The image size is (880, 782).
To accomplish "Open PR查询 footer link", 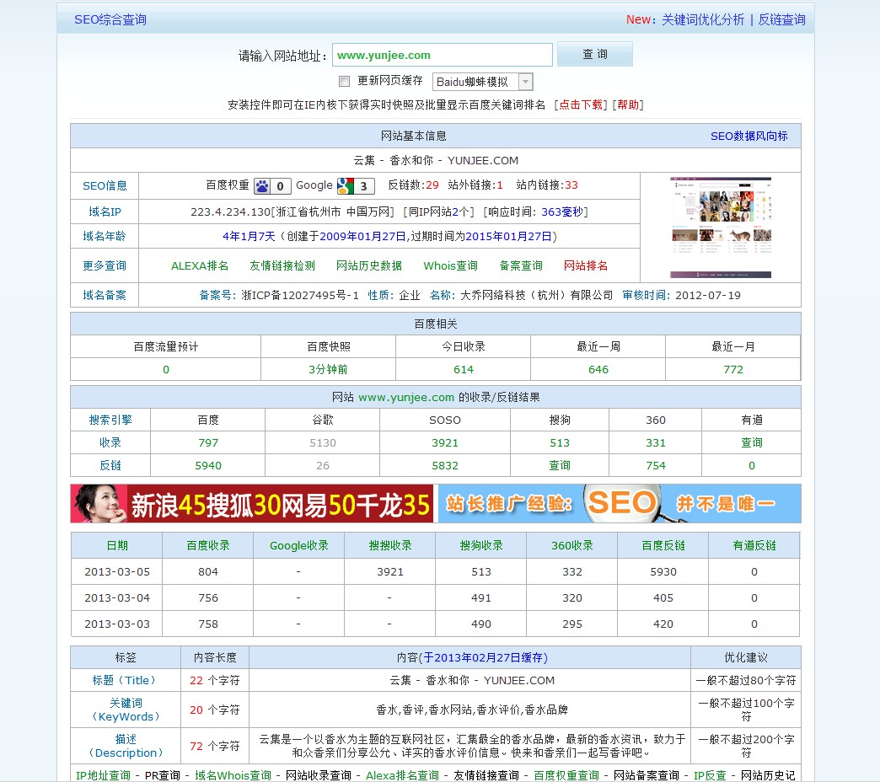I will pyautogui.click(x=163, y=775).
